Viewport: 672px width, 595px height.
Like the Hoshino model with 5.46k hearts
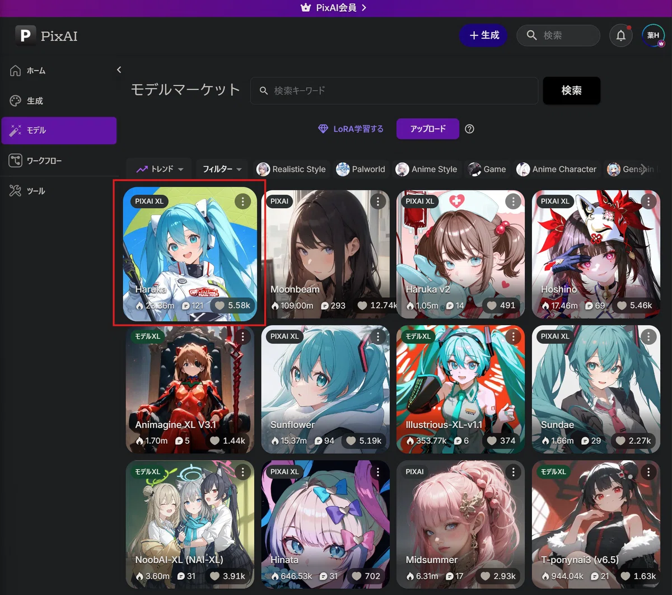(634, 306)
